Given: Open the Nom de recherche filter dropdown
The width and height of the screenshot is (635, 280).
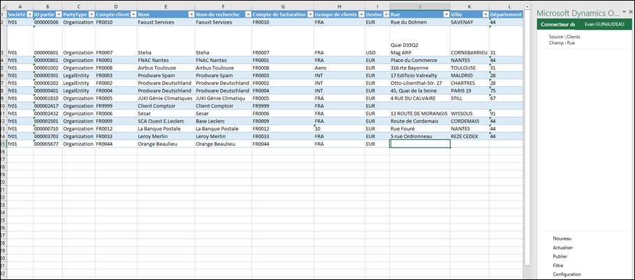Looking at the screenshot, I should click(248, 14).
